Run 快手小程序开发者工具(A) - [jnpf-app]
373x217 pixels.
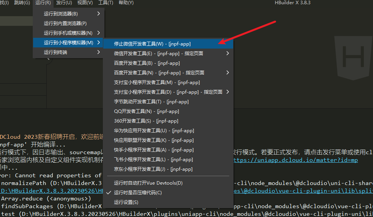point(168,150)
